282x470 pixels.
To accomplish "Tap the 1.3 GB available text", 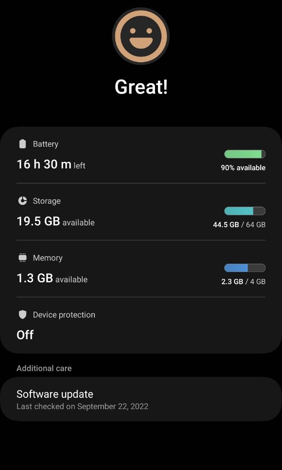I will (52, 279).
